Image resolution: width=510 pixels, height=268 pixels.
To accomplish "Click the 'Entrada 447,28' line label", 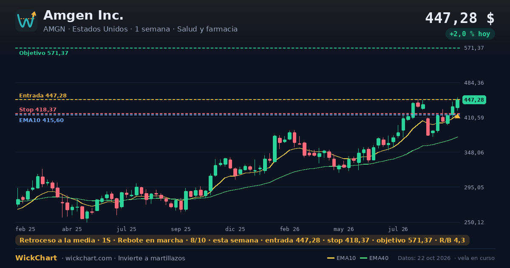I will click(x=43, y=96).
